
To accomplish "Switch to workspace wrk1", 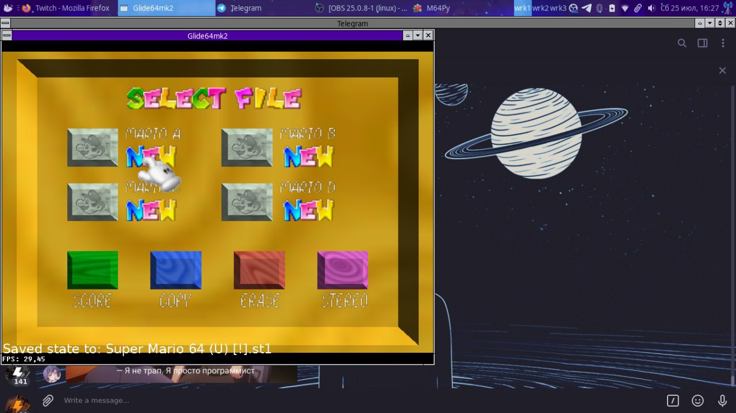I will pos(522,8).
